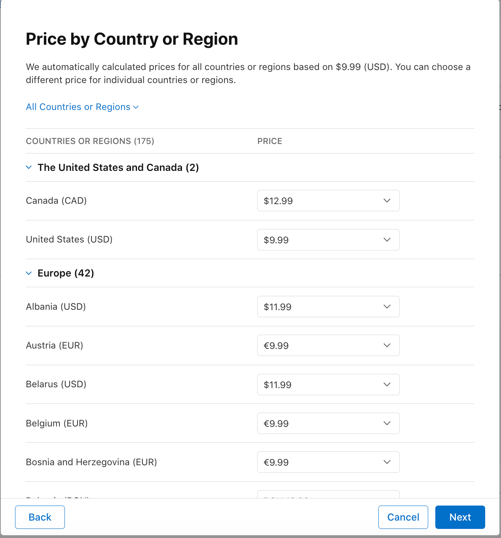Open Belarus (USD) price dropdown

[328, 385]
